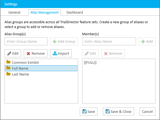This screenshot has height=120, width=160.
Task: Open the Dashboard tab
Action: pos(75,13)
